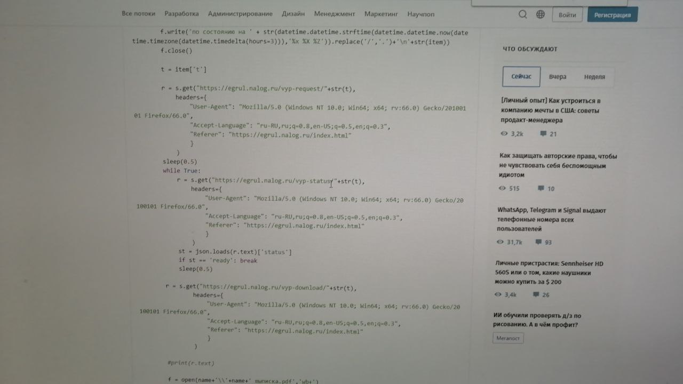
Task: Click the t = item['t'] code line
Action: [x=183, y=69]
